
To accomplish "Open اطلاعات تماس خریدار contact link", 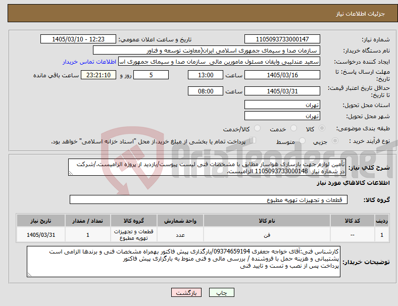I will click(89, 62).
